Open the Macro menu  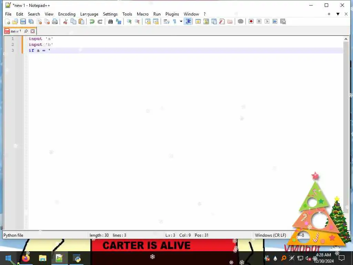[142, 14]
